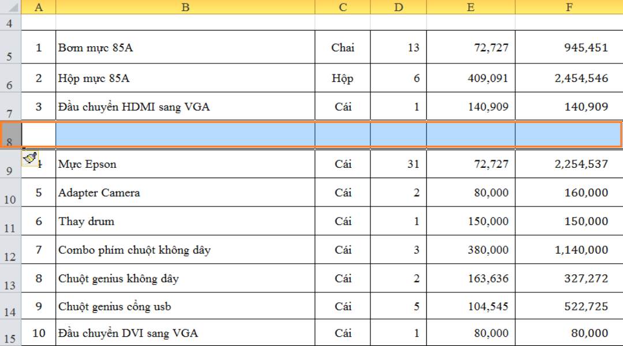
Task: Select column D header
Action: (399, 7)
